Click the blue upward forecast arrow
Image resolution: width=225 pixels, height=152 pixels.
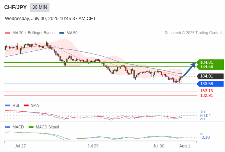coord(190,69)
